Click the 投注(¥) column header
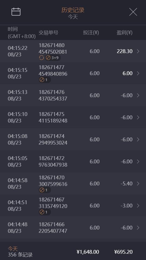This screenshot has height=260, width=146. pyautogui.click(x=91, y=33)
